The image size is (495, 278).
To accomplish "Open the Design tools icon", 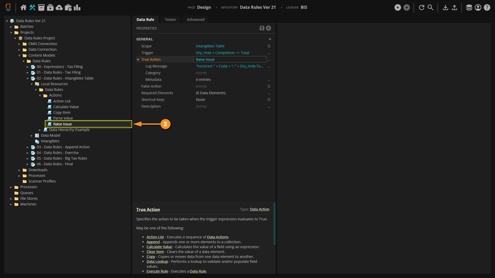I will 32,7.
